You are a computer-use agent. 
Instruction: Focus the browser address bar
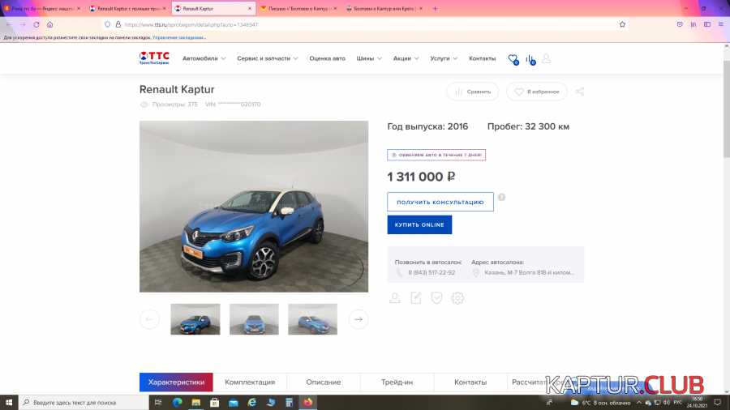tap(363, 24)
